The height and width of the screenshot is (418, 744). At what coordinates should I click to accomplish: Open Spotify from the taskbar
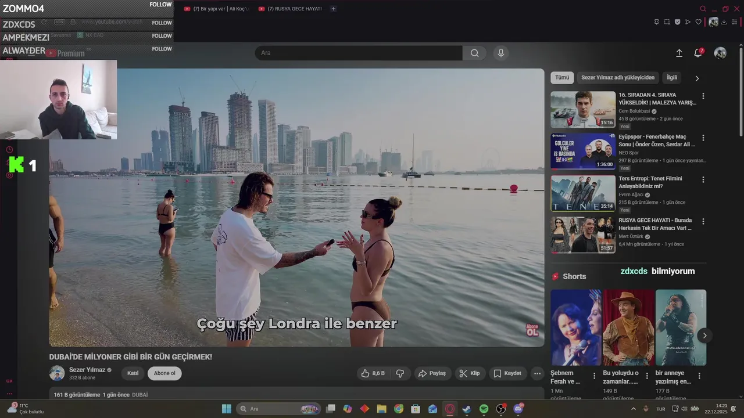(x=484, y=409)
